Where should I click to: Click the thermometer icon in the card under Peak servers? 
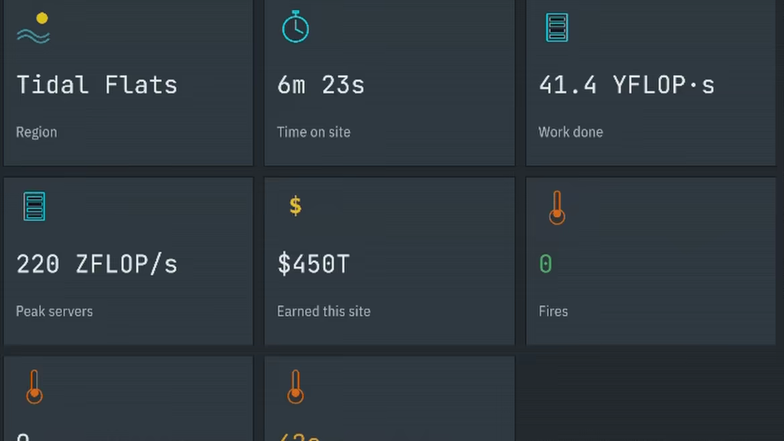34,387
